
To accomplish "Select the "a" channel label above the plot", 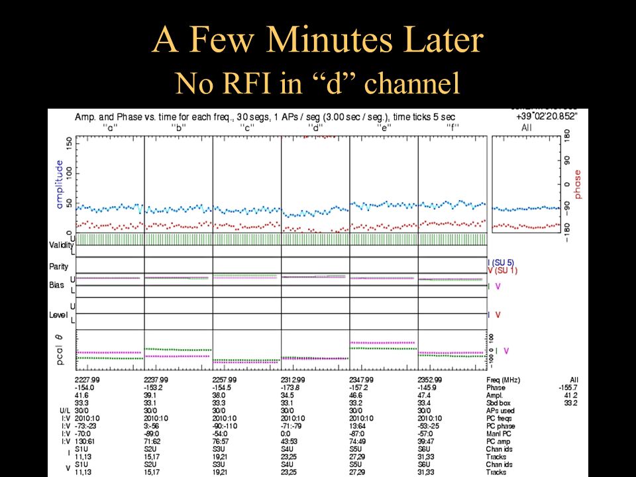I will pyautogui.click(x=110, y=127).
